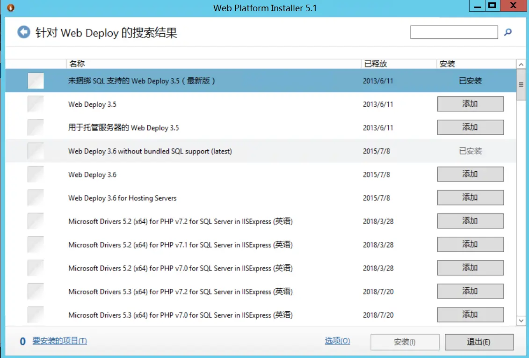The image size is (529, 358).
Task: Open 要安装的项目(T) link
Action: coord(60,341)
